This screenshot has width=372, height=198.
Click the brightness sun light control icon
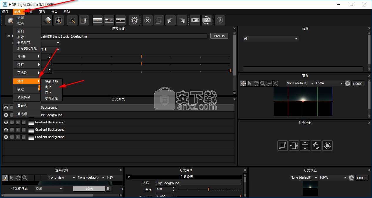327,146
